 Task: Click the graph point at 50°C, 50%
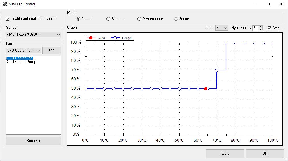(x=180, y=89)
